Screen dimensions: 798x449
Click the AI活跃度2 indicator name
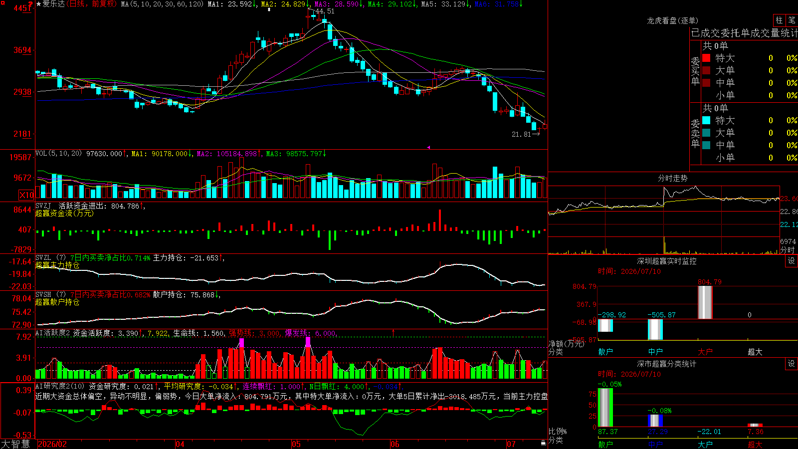(53, 333)
